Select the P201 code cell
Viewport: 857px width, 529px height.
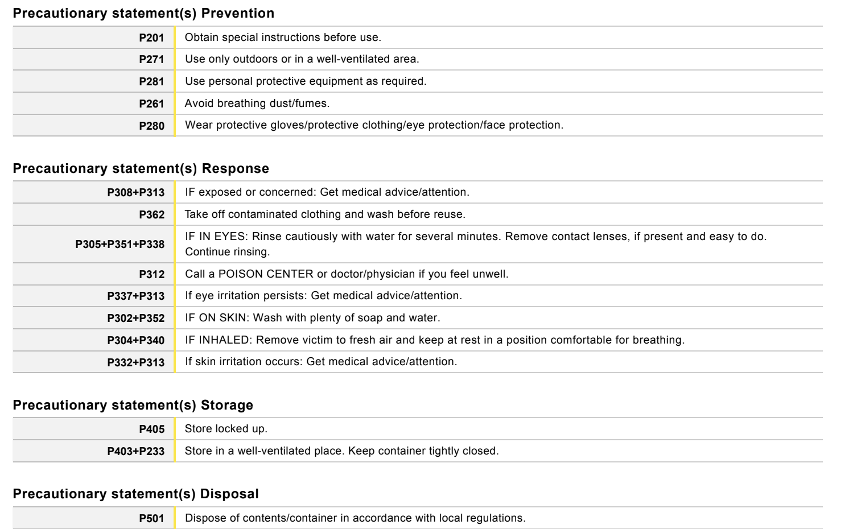pyautogui.click(x=151, y=38)
